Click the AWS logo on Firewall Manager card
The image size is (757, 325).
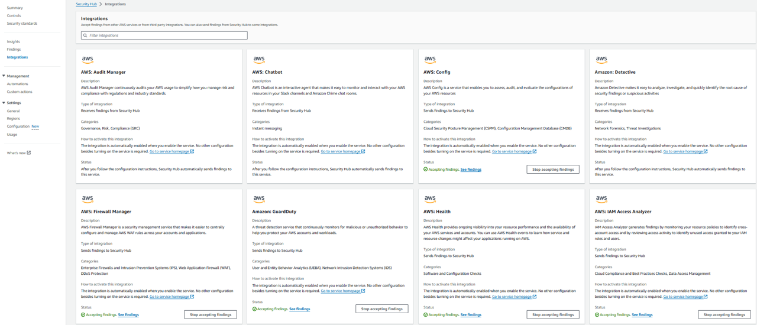(x=88, y=199)
